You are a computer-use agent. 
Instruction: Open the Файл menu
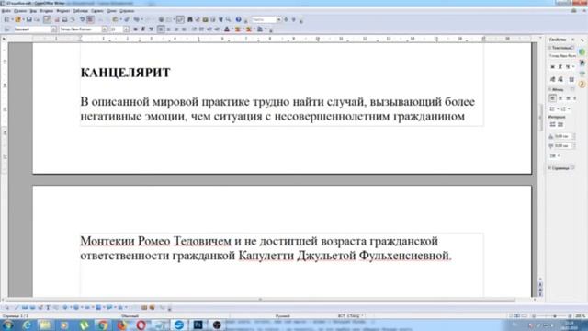coord(6,11)
